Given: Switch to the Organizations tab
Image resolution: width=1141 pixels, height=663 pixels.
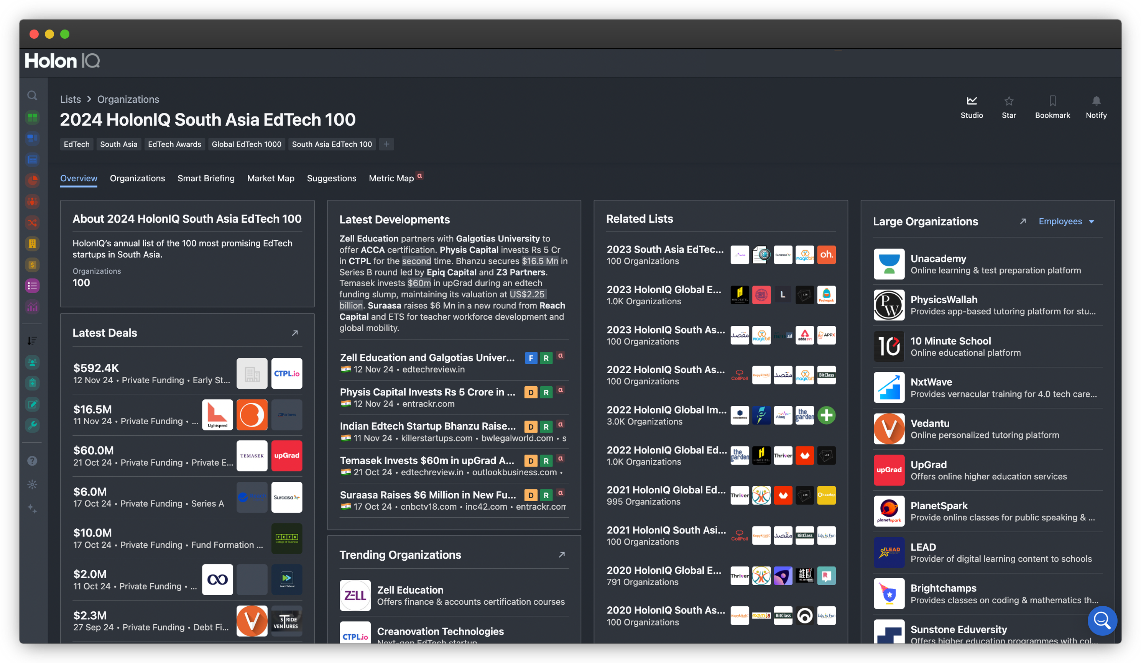Looking at the screenshot, I should (x=137, y=178).
